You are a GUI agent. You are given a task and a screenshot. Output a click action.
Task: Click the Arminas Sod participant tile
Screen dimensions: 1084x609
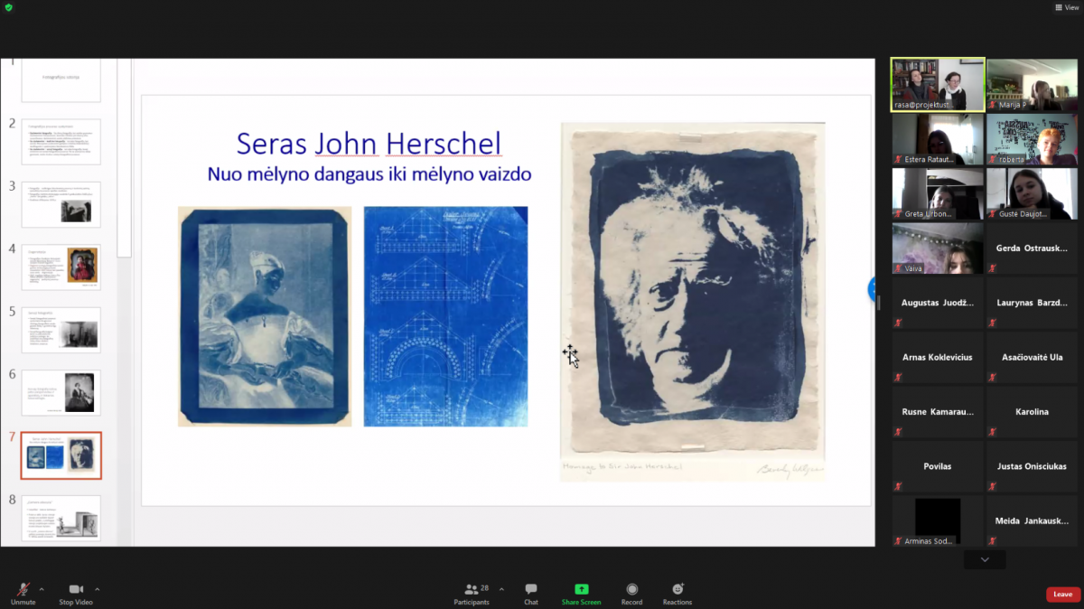click(x=938, y=521)
